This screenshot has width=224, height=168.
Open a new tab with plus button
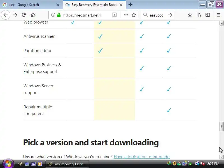pyautogui.click(x=130, y=4)
